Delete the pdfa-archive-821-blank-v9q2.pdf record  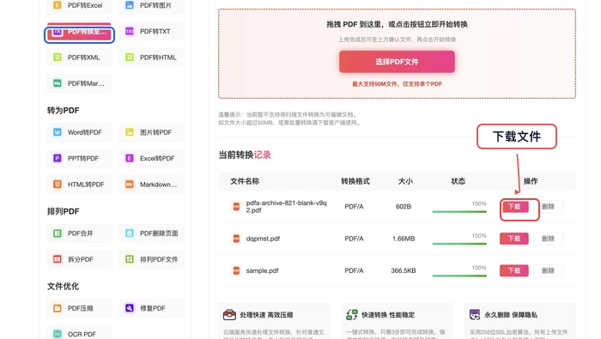point(548,207)
